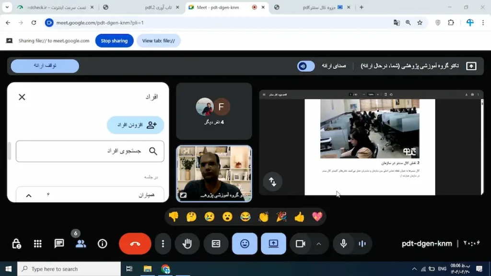Open the chat panel icon
Image resolution: width=491 pixels, height=276 pixels.
tap(58, 243)
